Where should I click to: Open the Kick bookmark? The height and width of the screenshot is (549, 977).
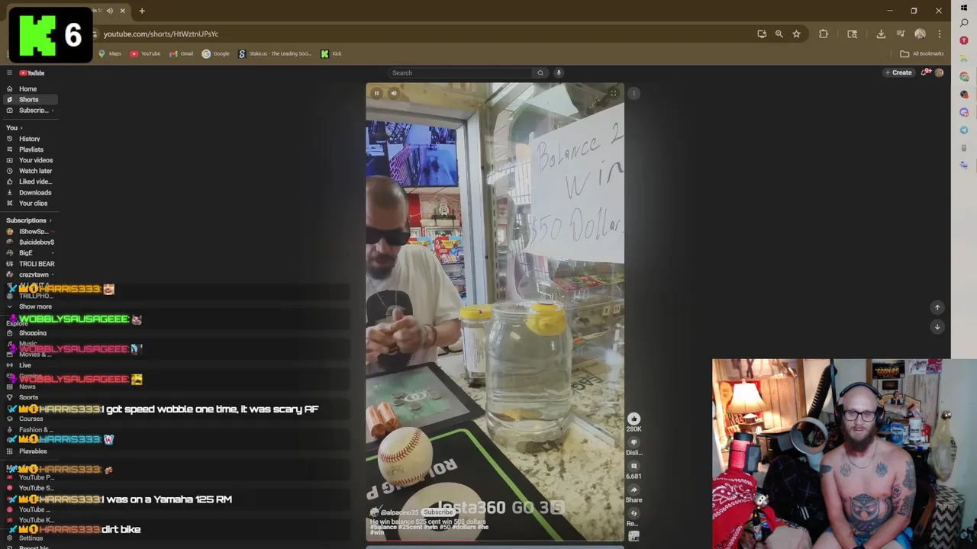tap(331, 54)
